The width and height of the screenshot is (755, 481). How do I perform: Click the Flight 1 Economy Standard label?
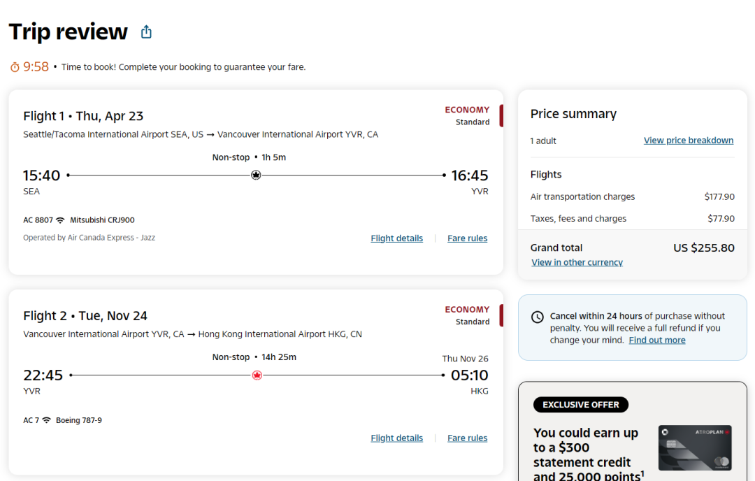467,115
